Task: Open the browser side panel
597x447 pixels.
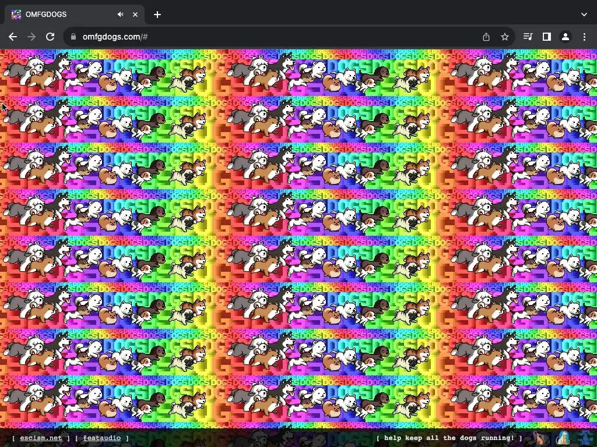Action: (x=547, y=37)
